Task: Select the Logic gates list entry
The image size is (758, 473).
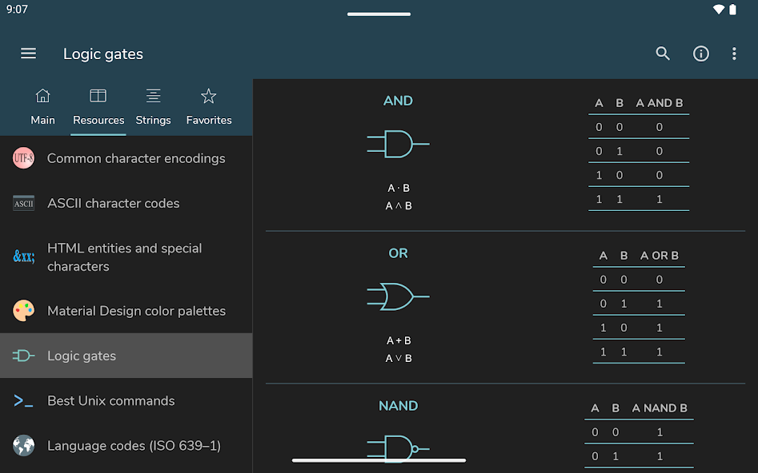Action: 126,356
